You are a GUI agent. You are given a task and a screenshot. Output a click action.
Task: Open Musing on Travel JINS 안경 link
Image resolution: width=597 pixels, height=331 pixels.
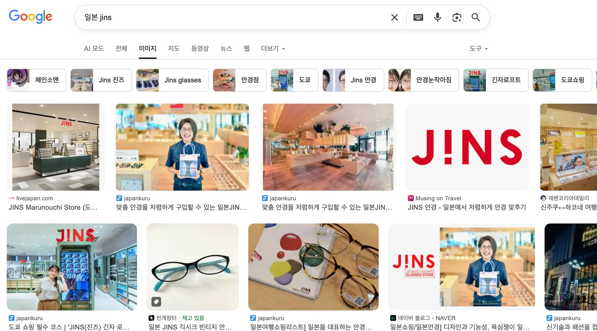tap(467, 207)
